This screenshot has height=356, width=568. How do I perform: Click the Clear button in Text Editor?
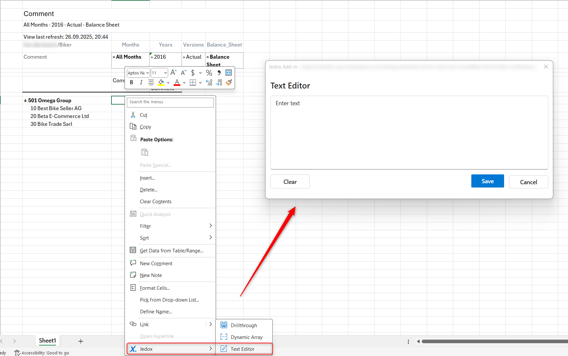click(x=290, y=182)
